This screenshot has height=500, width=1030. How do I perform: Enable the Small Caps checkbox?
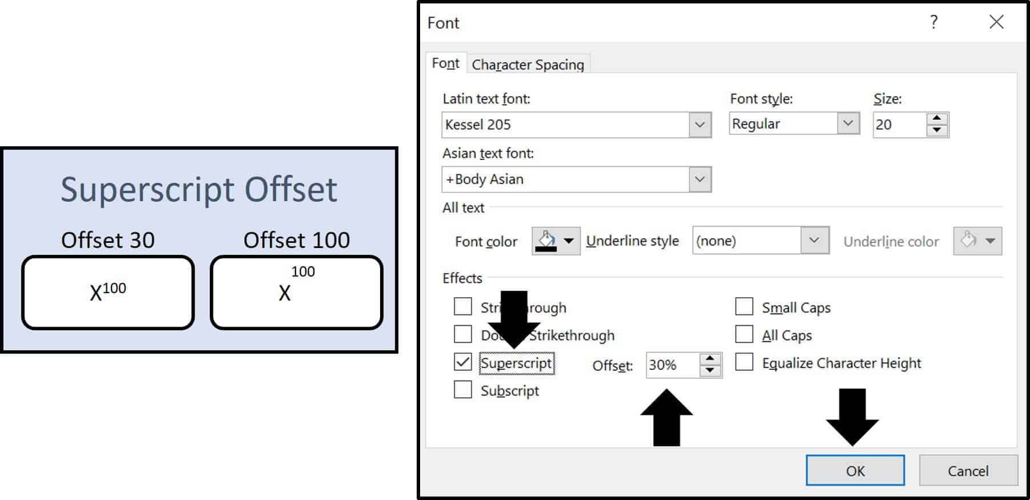[744, 307]
